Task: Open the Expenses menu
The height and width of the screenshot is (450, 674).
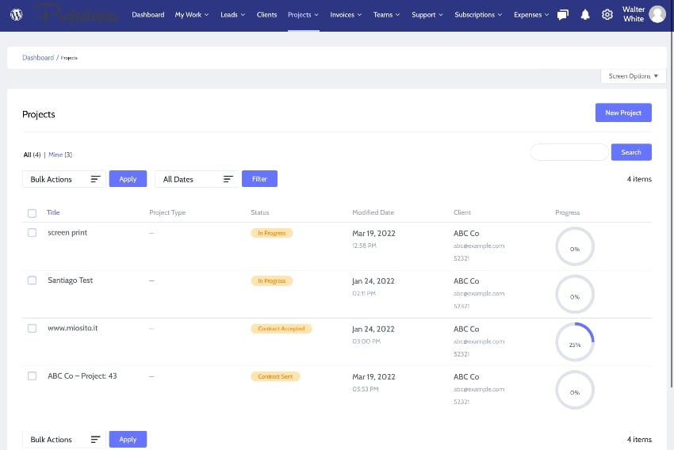Action: [531, 14]
